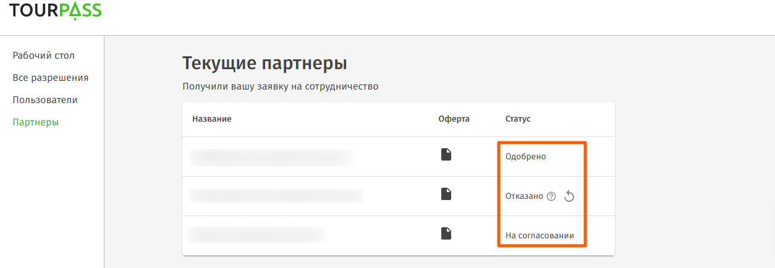Select the Партнеры sidebar item
Screen dimensions: 775x268
pos(36,122)
